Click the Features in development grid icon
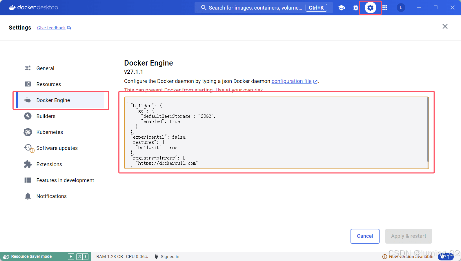 click(28, 180)
